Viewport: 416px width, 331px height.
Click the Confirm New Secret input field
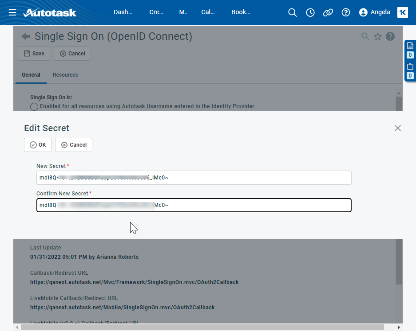click(x=194, y=205)
